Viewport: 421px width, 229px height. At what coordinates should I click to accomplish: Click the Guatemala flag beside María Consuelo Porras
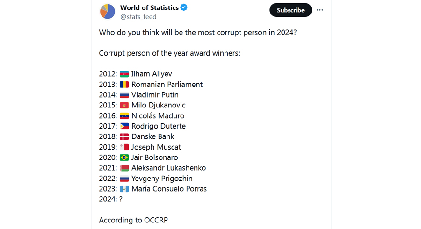tap(124, 189)
